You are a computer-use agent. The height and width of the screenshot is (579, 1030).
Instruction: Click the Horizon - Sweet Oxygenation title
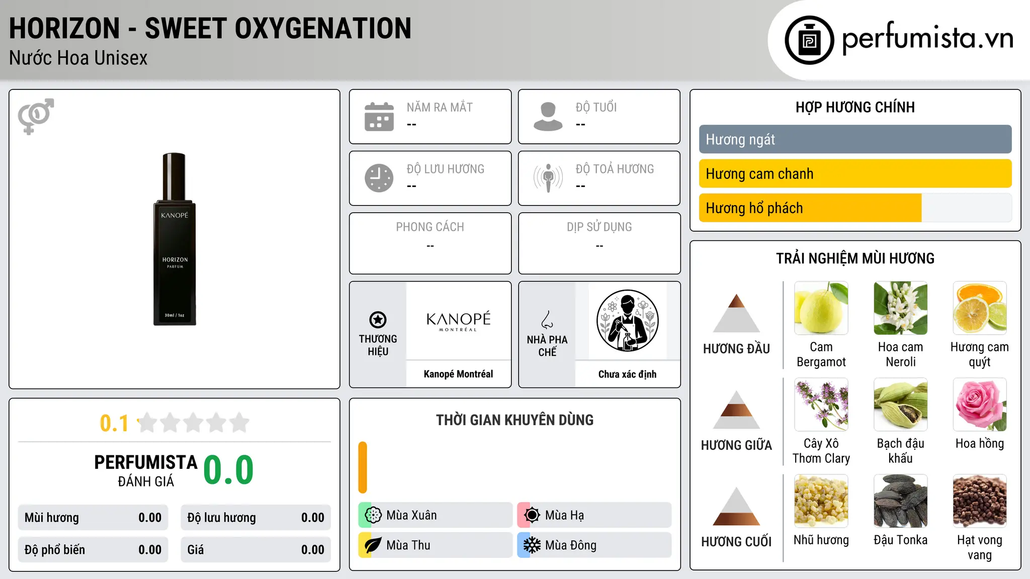pos(210,28)
